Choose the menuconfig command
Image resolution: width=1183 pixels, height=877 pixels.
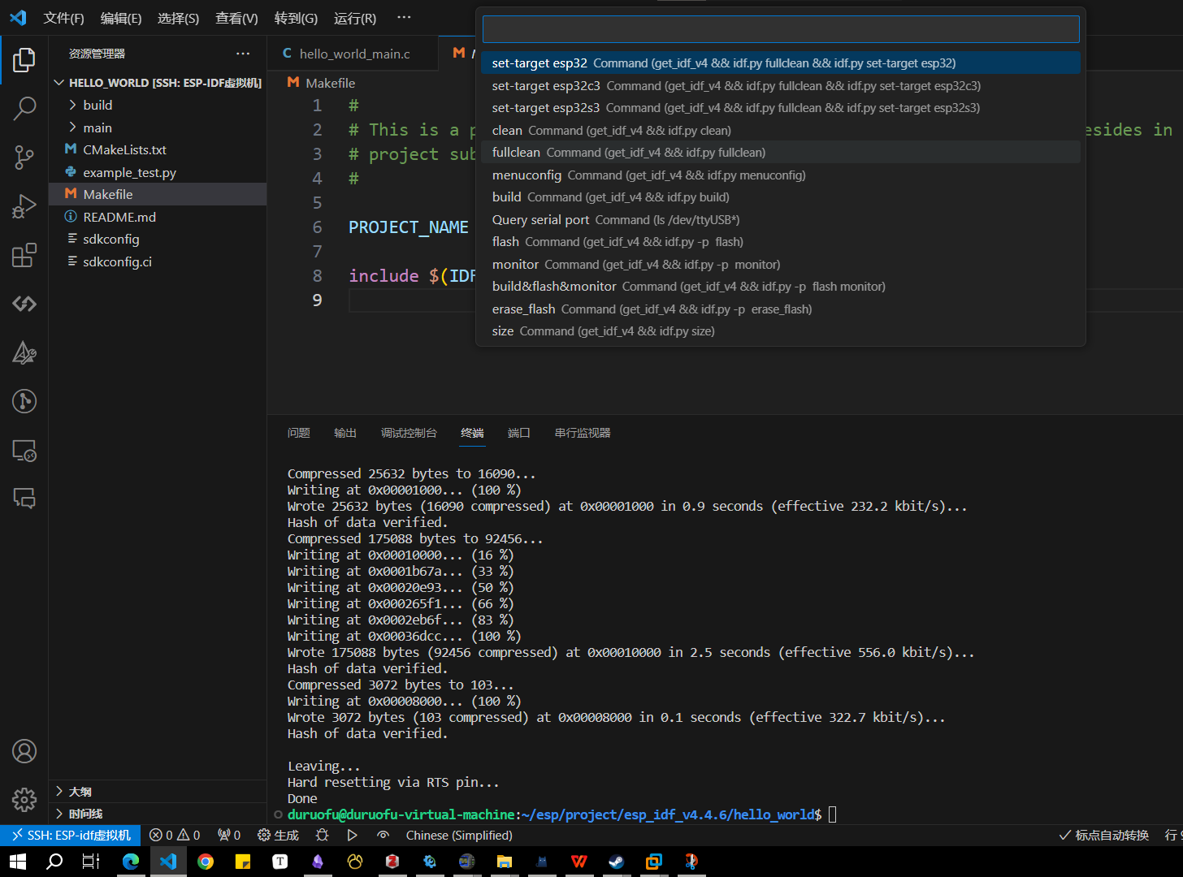click(x=781, y=175)
